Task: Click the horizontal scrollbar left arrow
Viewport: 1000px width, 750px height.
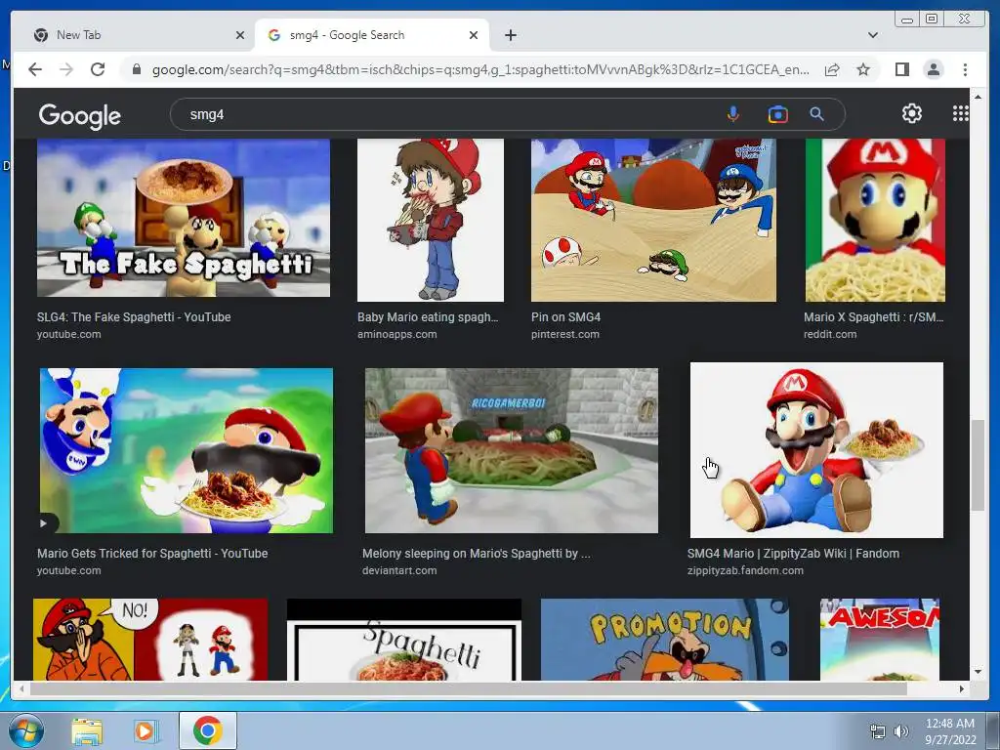Action: click(21, 688)
